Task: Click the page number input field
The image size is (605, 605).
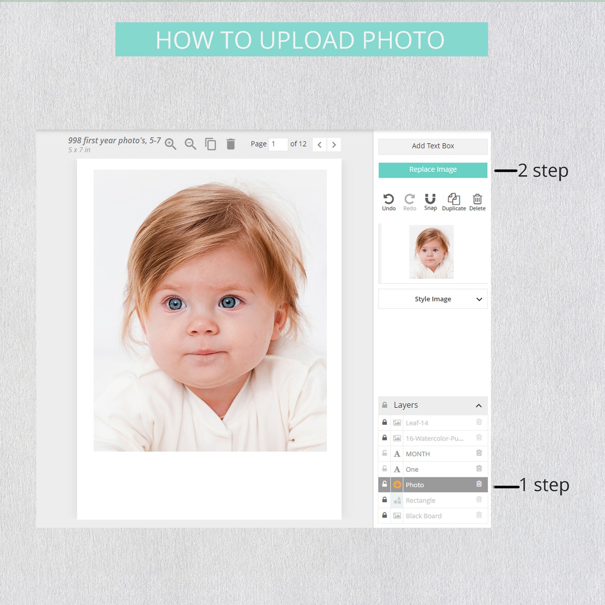Action: point(278,144)
